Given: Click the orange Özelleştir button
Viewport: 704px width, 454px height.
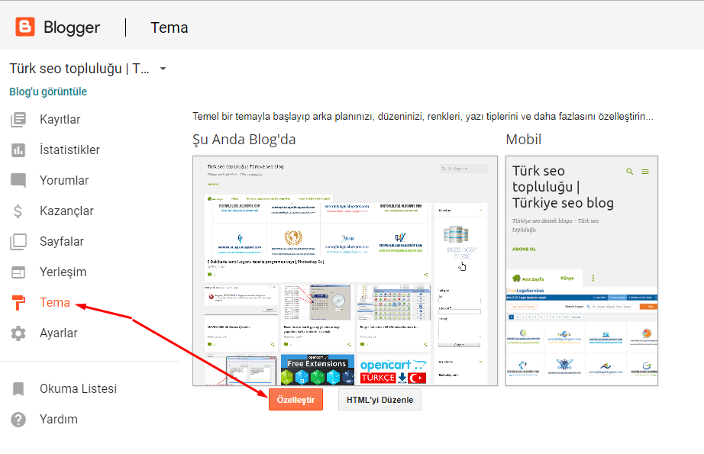Looking at the screenshot, I should [x=295, y=400].
